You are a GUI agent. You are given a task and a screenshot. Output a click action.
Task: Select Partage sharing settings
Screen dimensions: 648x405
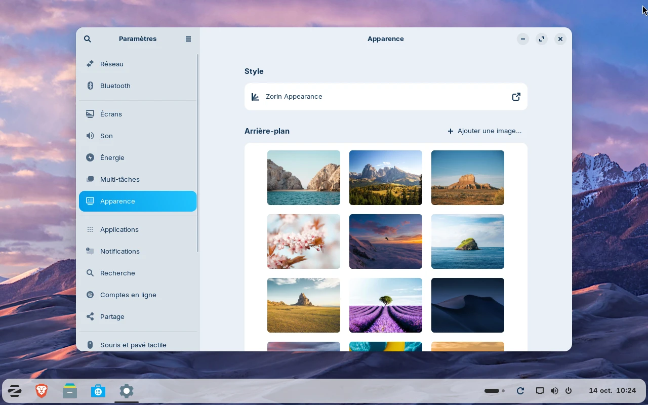tap(138, 316)
